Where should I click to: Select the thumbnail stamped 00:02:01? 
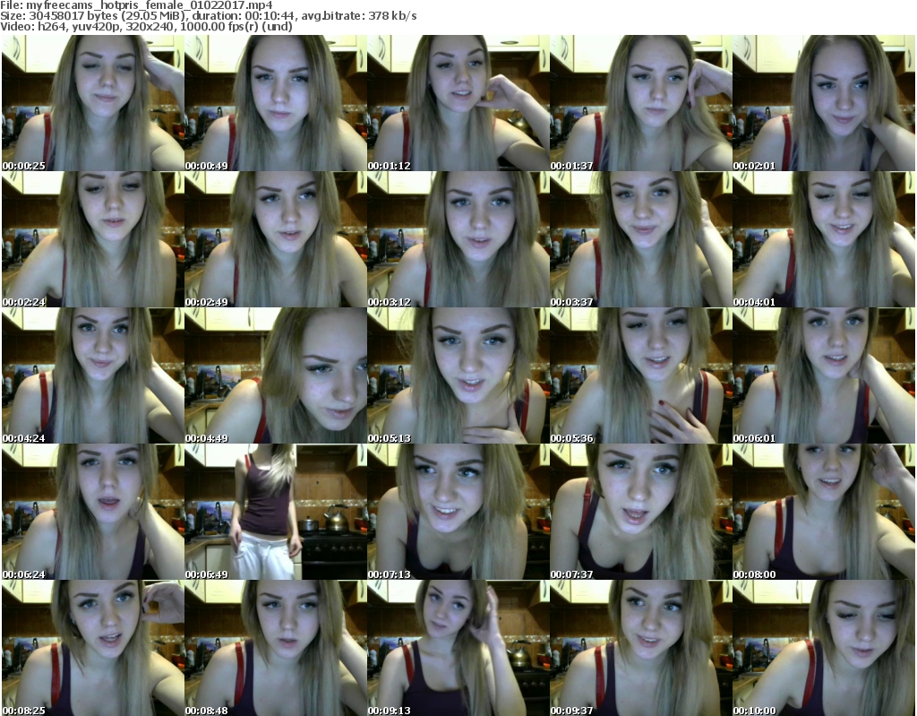click(824, 103)
